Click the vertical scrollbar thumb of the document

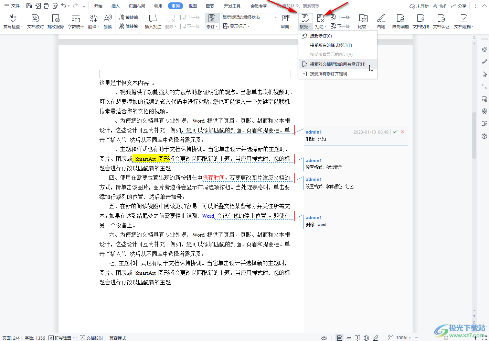[x=474, y=136]
